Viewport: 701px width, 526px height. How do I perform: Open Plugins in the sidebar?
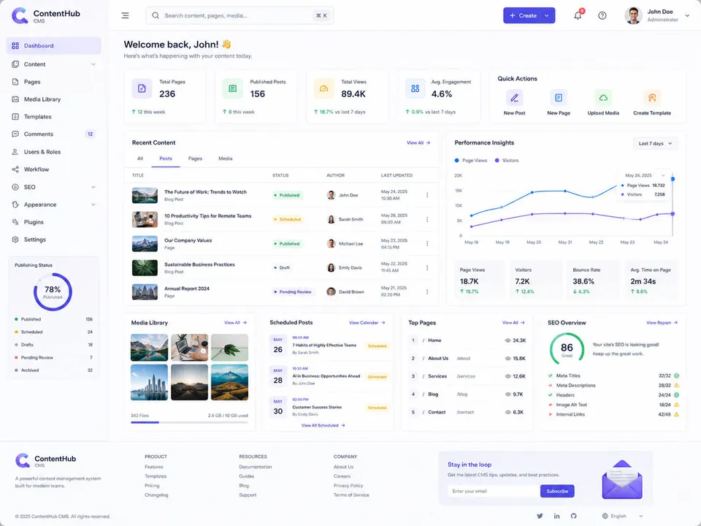tap(53, 222)
